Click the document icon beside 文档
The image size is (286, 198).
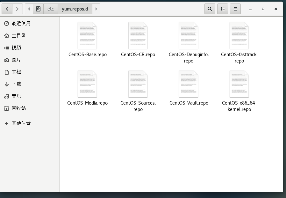coord(7,72)
